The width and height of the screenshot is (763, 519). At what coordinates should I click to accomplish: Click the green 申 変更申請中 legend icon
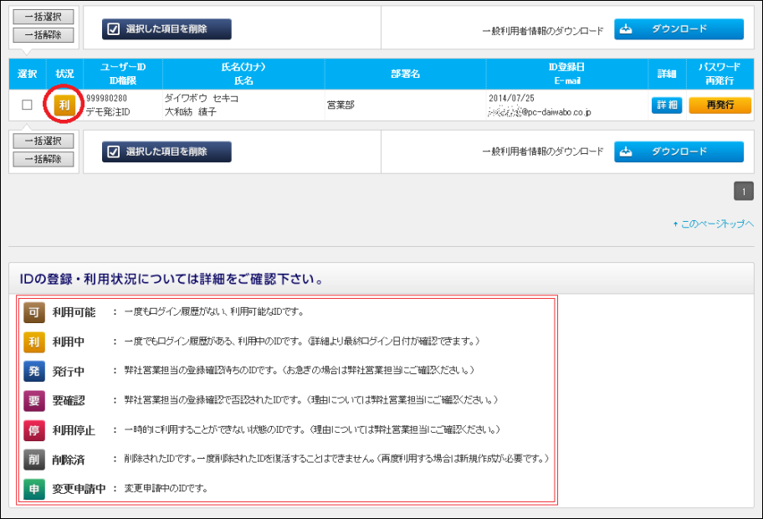tap(33, 489)
